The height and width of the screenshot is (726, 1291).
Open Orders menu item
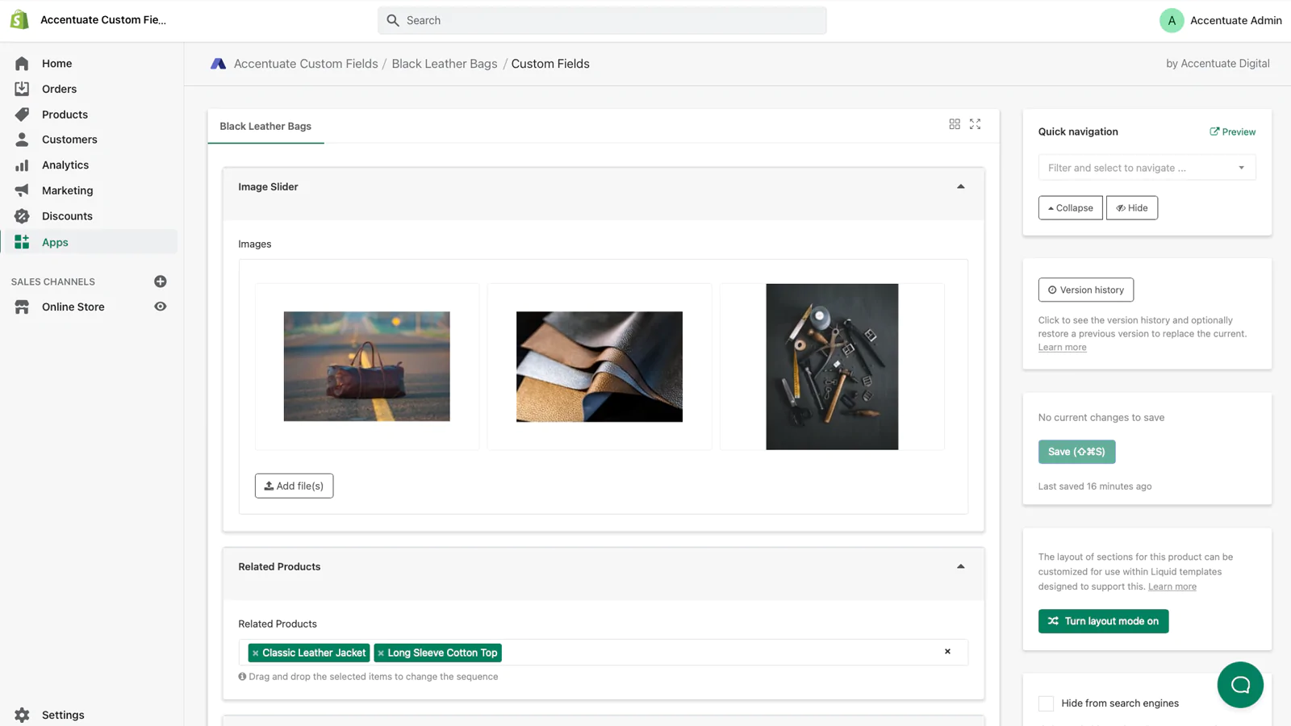coord(60,89)
